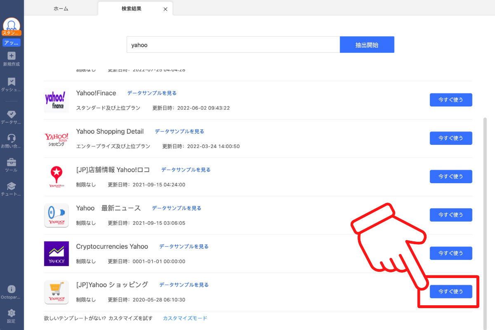Image resolution: width=495 pixels, height=330 pixels.
Task: Click the headset contact support icon
Action: pos(12,138)
